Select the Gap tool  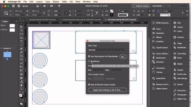21,34
